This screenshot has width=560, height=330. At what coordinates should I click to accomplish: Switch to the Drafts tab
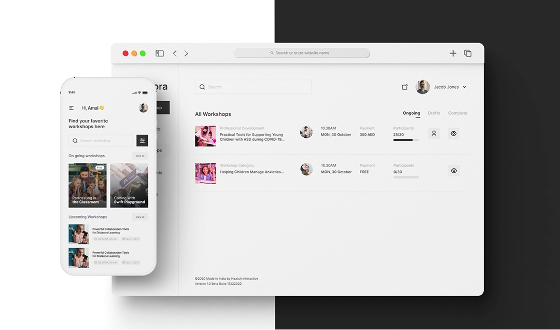[434, 113]
